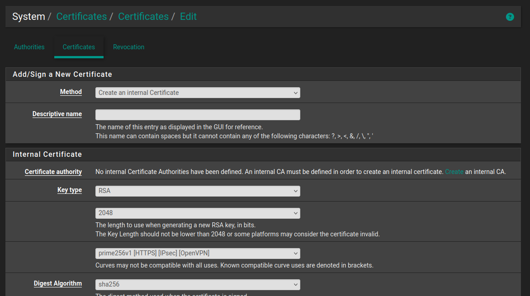Open the Revocation tab
The image size is (530, 296).
128,47
